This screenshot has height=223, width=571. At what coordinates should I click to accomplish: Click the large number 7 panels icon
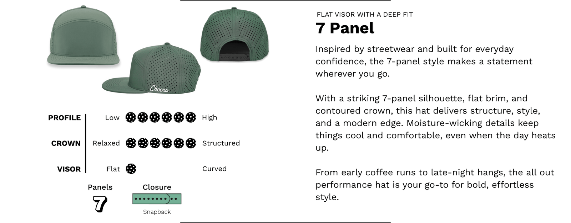[100, 204]
